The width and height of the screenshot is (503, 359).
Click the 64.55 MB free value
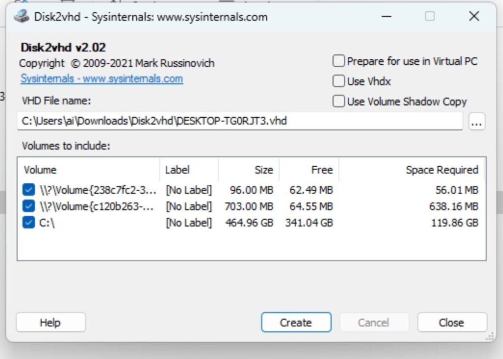(x=311, y=206)
